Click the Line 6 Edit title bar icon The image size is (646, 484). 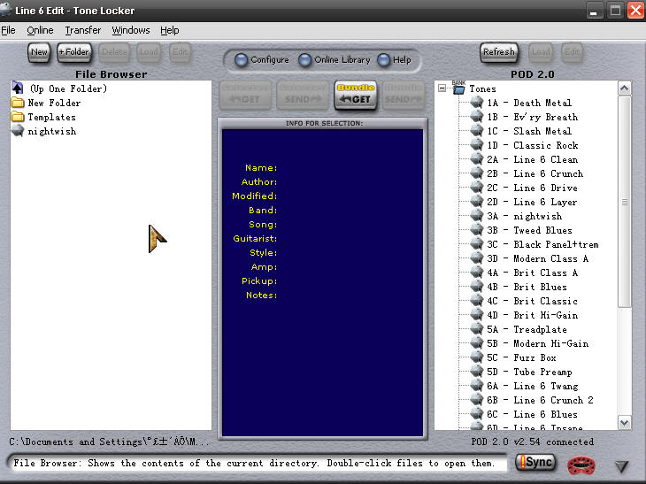(x=6, y=10)
